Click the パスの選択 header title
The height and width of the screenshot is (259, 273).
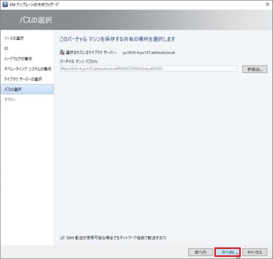click(x=36, y=20)
